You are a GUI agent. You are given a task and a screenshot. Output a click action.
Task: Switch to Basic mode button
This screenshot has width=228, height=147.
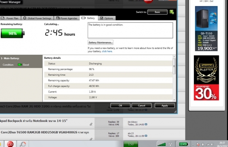pyautogui.click(x=157, y=12)
